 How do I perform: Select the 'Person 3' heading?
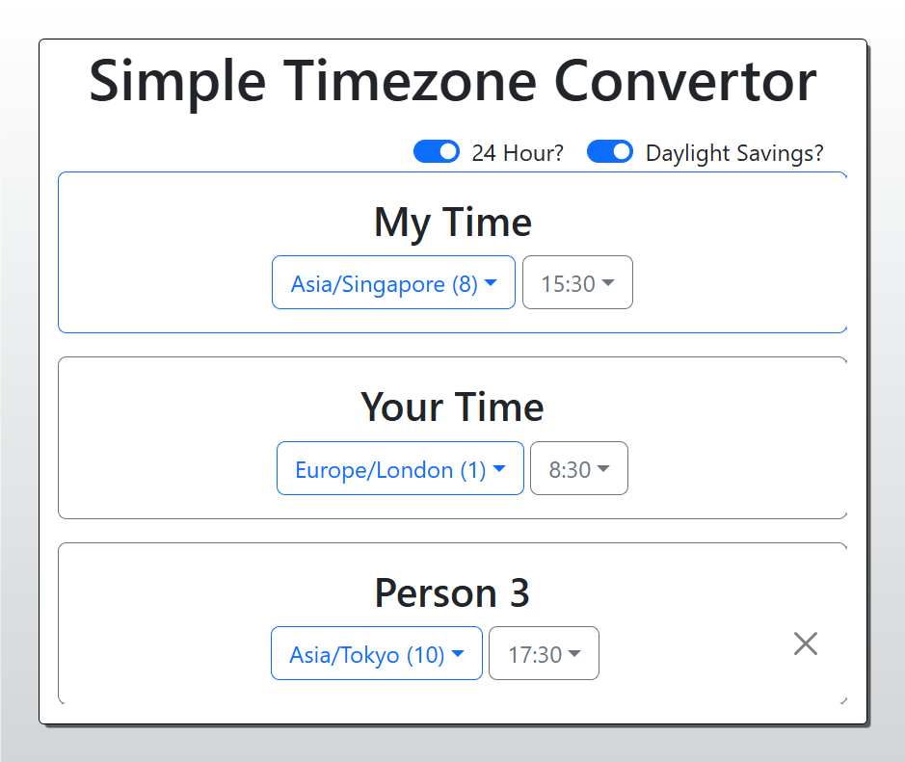coord(452,593)
